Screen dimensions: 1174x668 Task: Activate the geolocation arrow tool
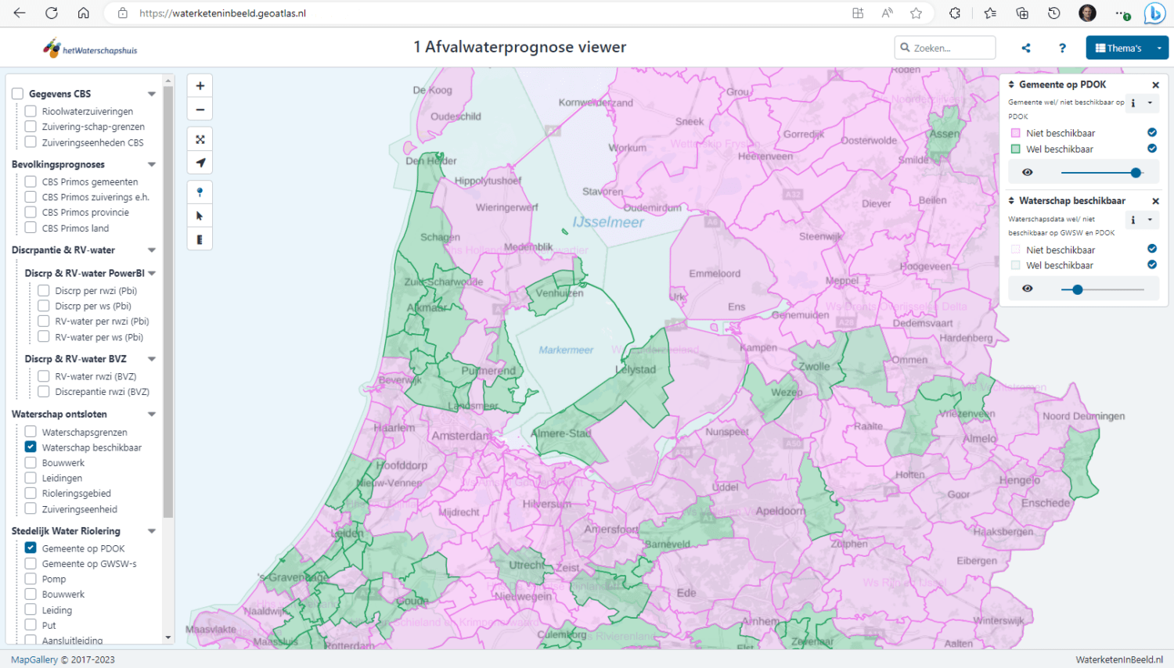pyautogui.click(x=200, y=163)
